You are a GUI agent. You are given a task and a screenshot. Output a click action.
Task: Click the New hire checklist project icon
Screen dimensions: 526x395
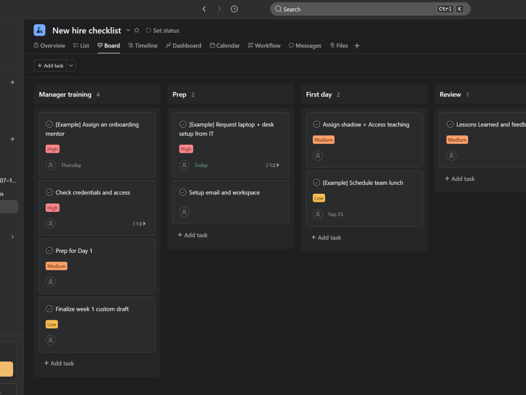(39, 30)
